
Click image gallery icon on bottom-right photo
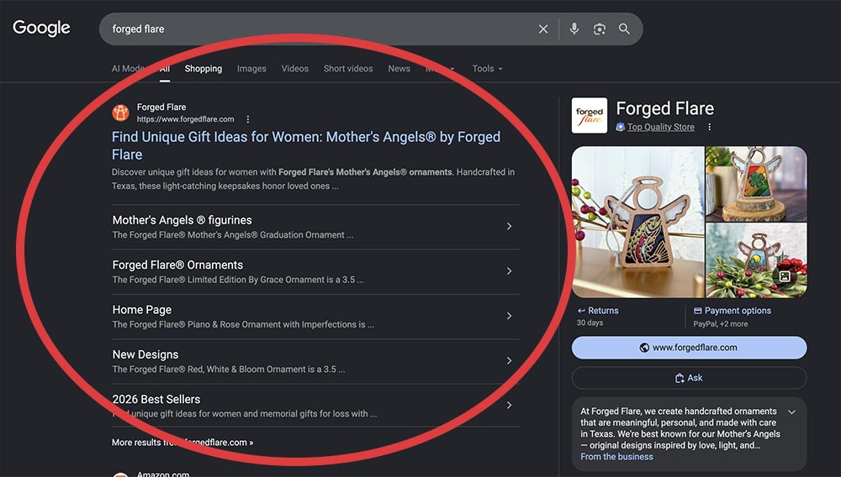point(785,276)
